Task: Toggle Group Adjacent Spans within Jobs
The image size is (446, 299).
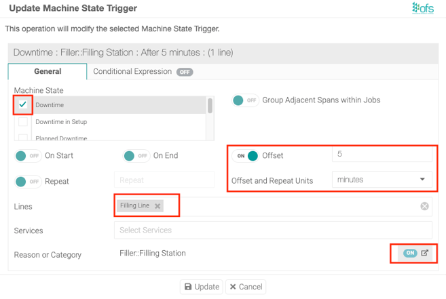Action: 245,100
